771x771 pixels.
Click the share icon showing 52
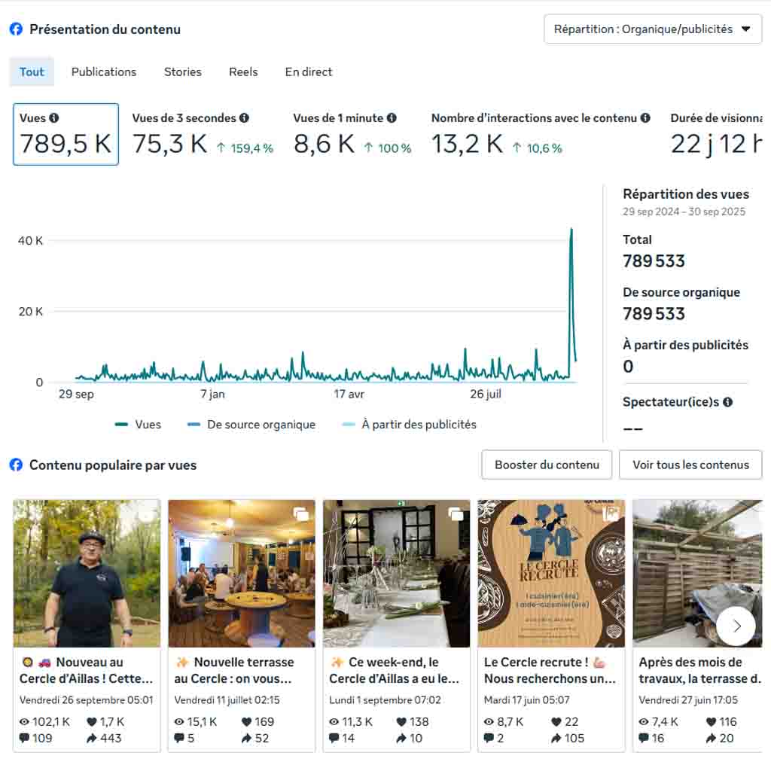click(246, 738)
